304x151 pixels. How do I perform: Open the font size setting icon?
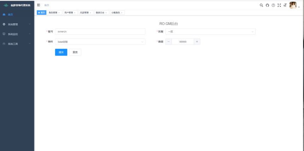pyautogui.click(x=285, y=5)
